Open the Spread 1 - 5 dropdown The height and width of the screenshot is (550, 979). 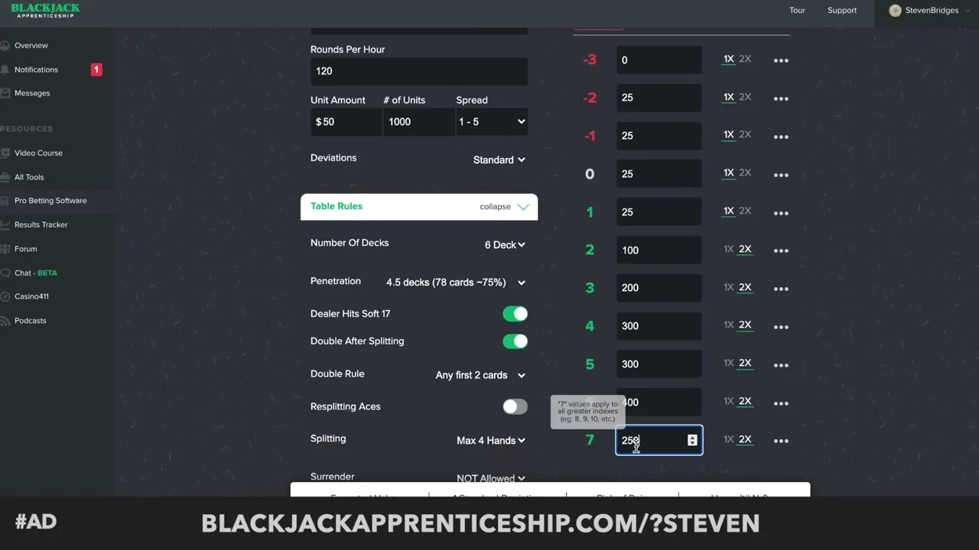point(492,121)
